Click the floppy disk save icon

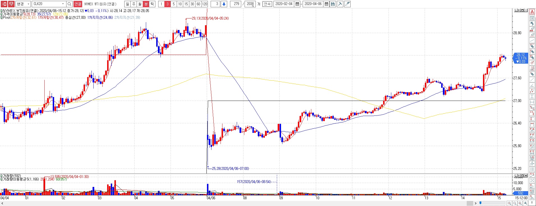pyautogui.click(x=333, y=4)
